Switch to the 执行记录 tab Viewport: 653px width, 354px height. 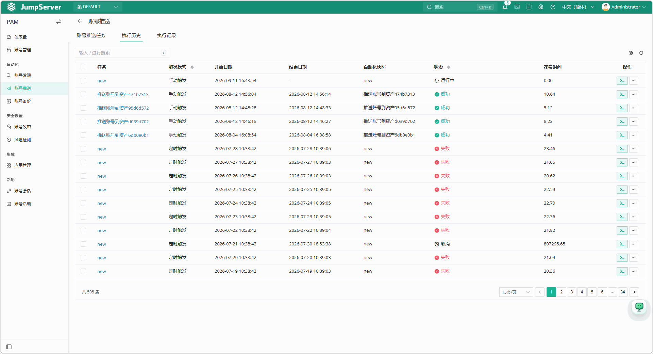click(167, 35)
